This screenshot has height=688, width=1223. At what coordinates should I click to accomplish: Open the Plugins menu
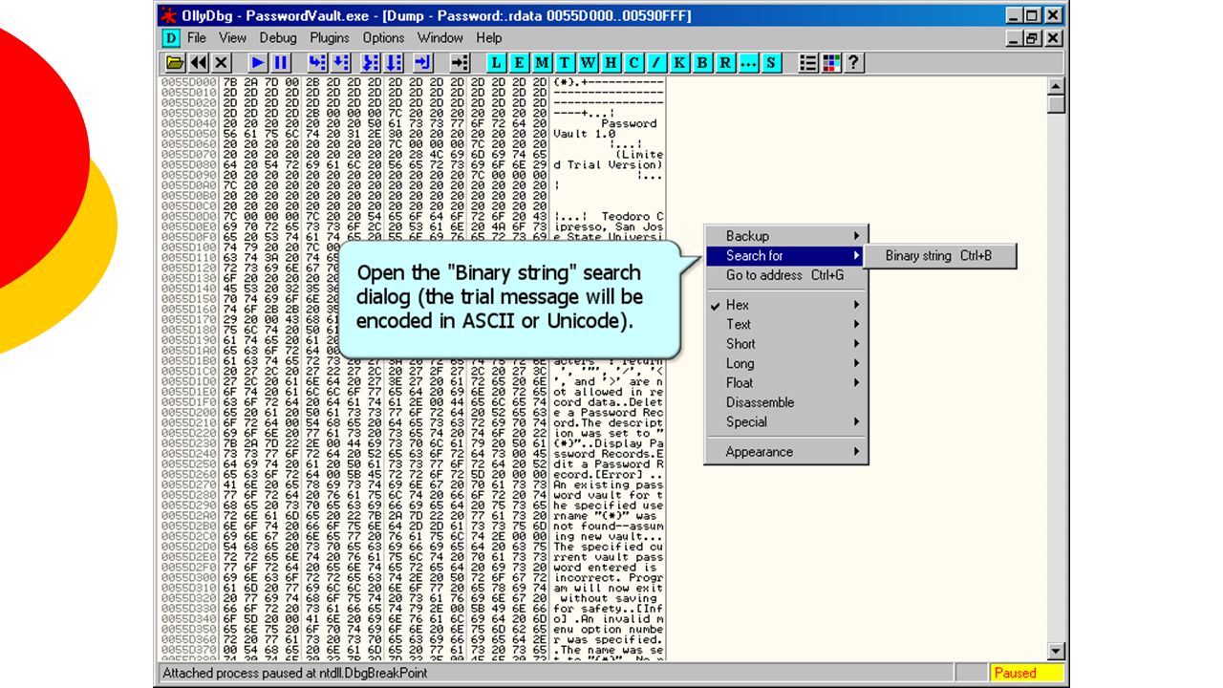pyautogui.click(x=330, y=38)
